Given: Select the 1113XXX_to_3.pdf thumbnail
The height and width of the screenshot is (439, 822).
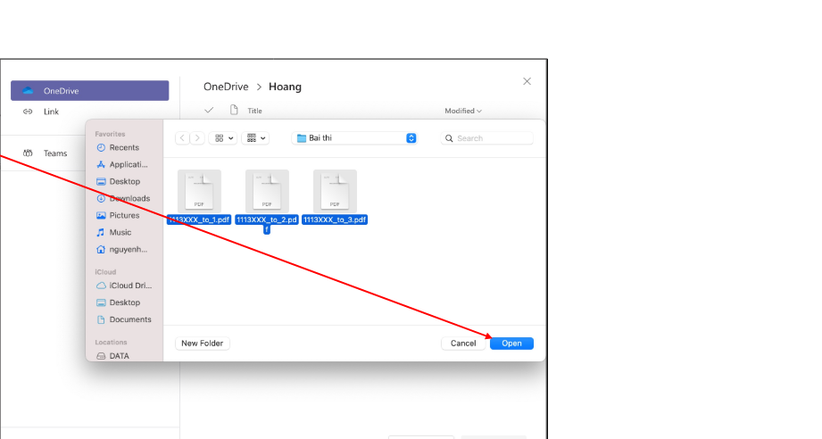Looking at the screenshot, I should [x=335, y=191].
